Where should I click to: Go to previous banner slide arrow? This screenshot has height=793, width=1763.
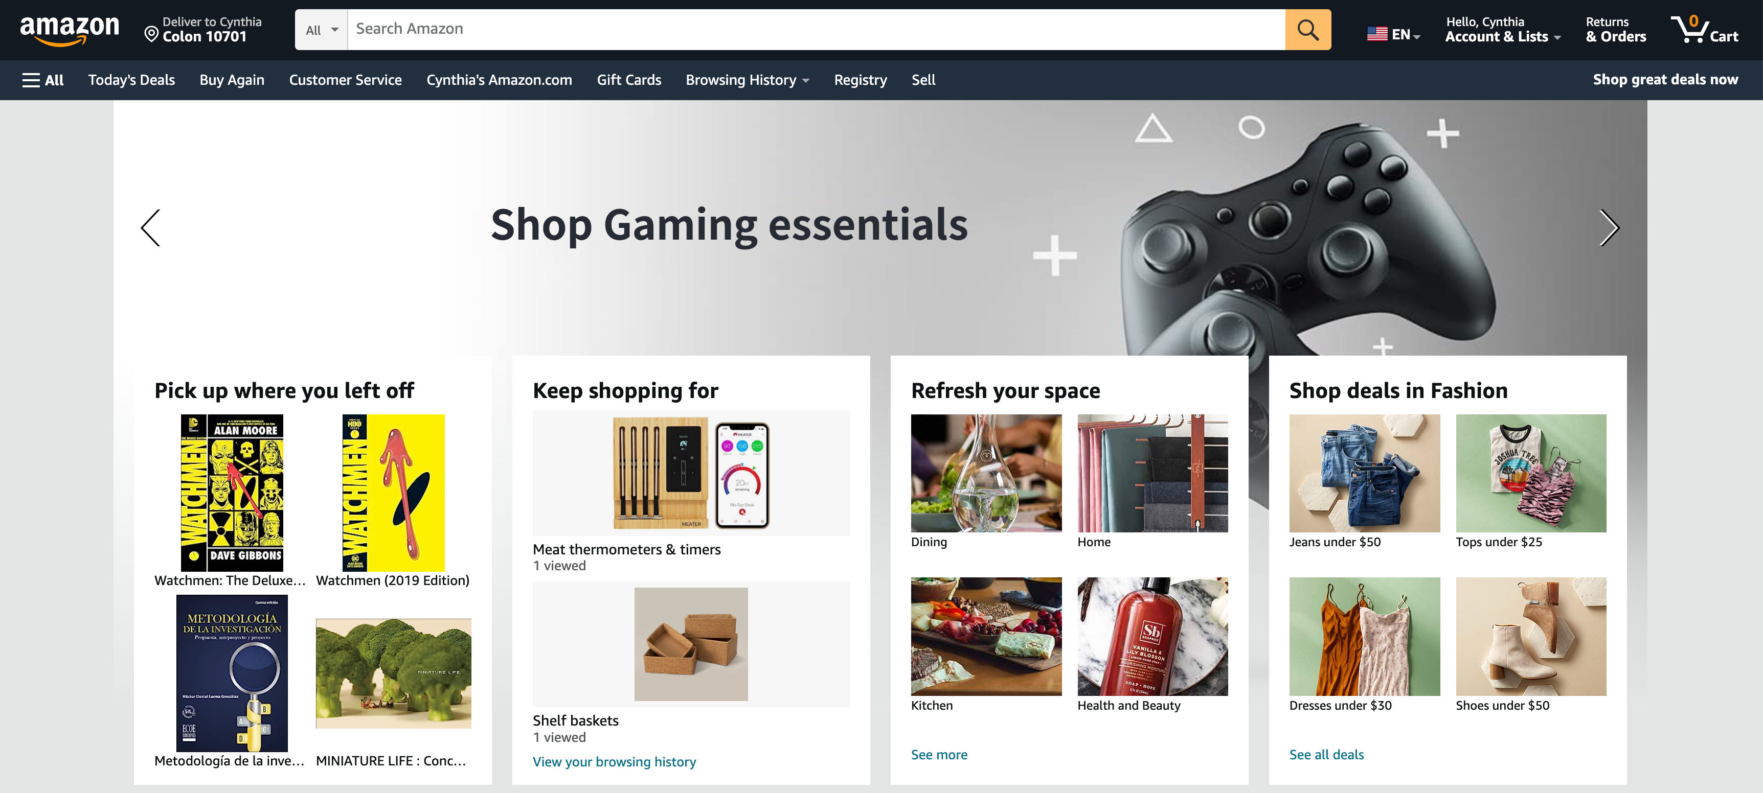150,228
